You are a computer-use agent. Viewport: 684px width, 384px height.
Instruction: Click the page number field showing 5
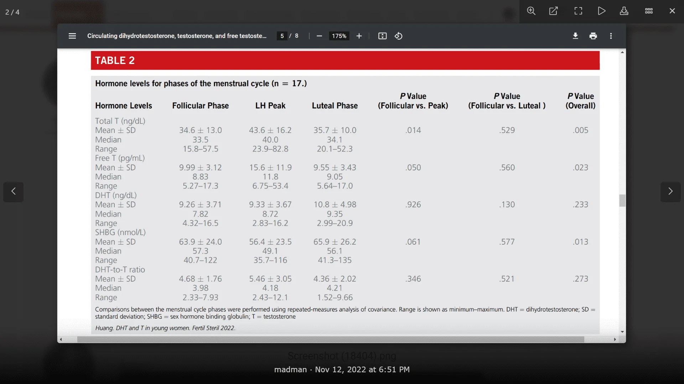point(282,36)
